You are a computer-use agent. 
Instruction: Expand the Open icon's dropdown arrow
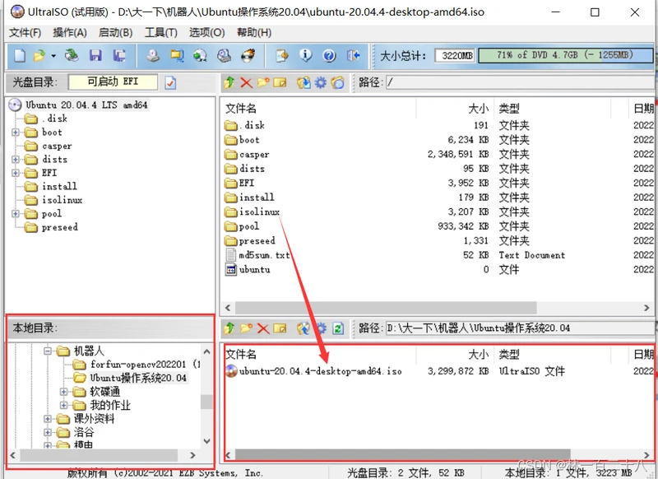click(53, 56)
